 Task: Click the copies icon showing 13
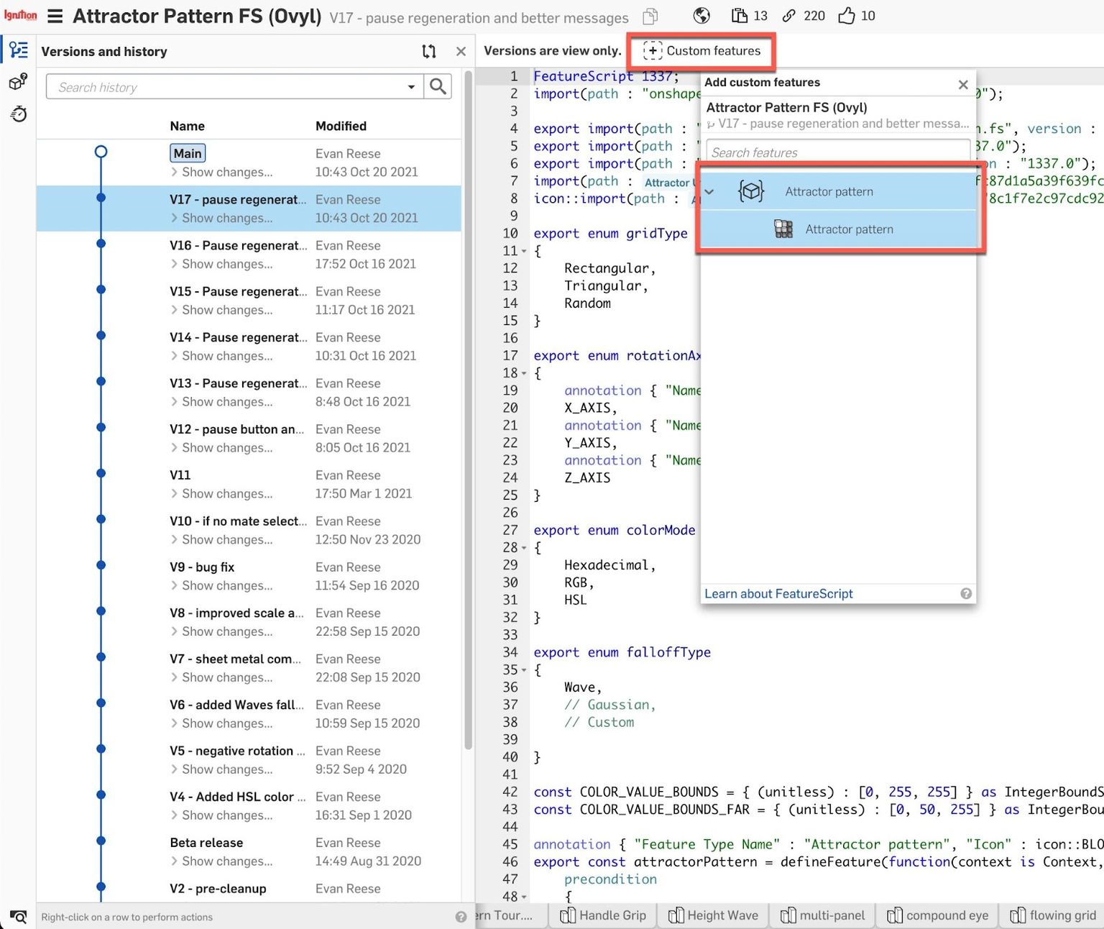(x=740, y=15)
